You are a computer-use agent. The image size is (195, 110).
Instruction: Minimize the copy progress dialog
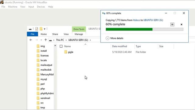click(x=166, y=13)
